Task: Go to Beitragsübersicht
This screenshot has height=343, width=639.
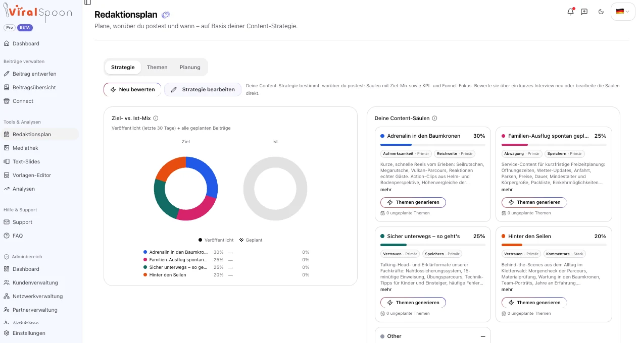Action: 40,87
